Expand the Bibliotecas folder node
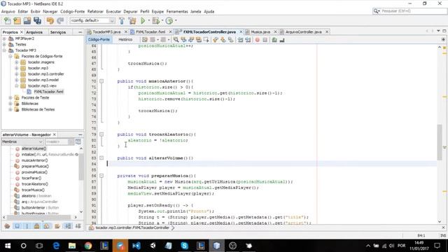448x252 pixels. [x=10, y=104]
